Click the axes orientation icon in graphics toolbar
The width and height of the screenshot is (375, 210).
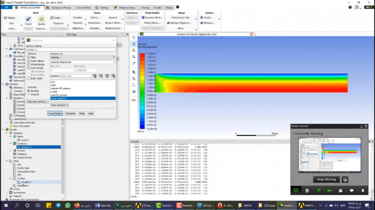click(134, 85)
